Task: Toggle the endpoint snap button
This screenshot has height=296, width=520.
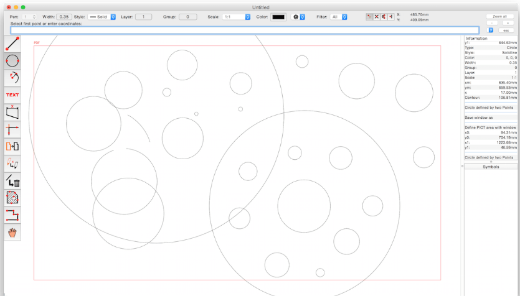Action: [x=369, y=17]
